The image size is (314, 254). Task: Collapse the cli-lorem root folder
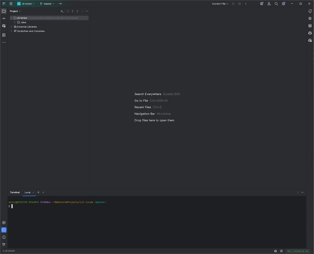tap(11, 18)
